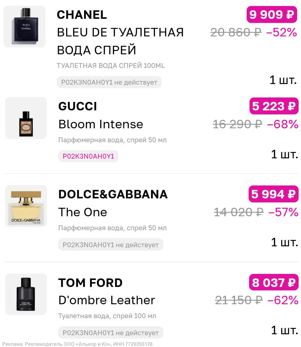The image size is (301, 347).
Task: Open The One product title
Action: pos(83,212)
